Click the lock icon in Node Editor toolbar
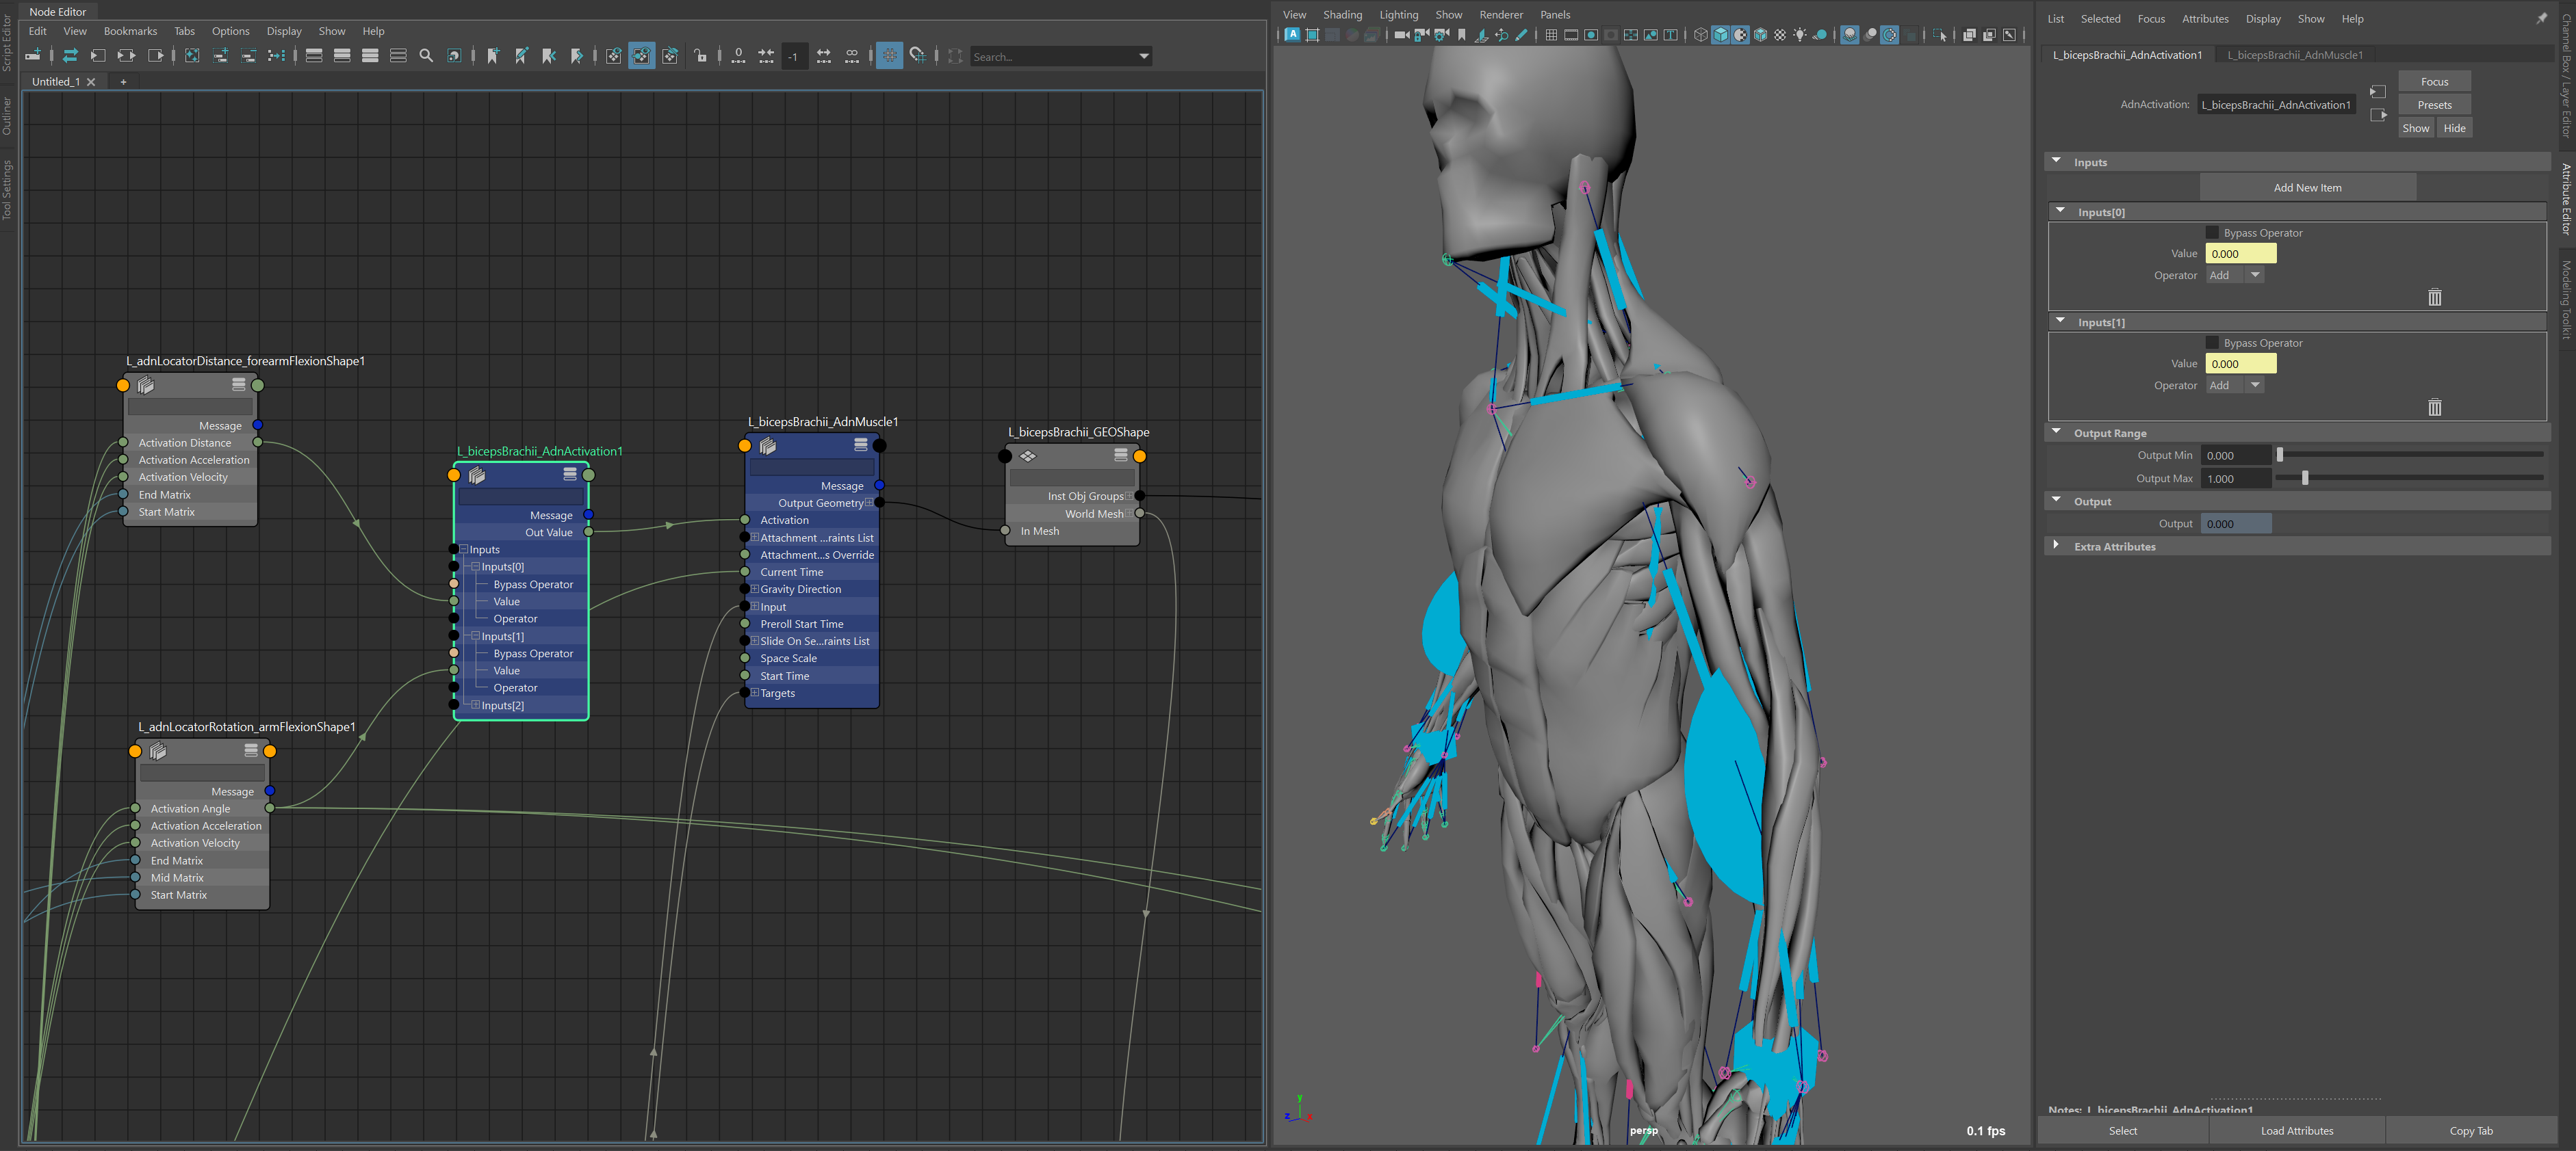The width and height of the screenshot is (2576, 1151). click(700, 56)
